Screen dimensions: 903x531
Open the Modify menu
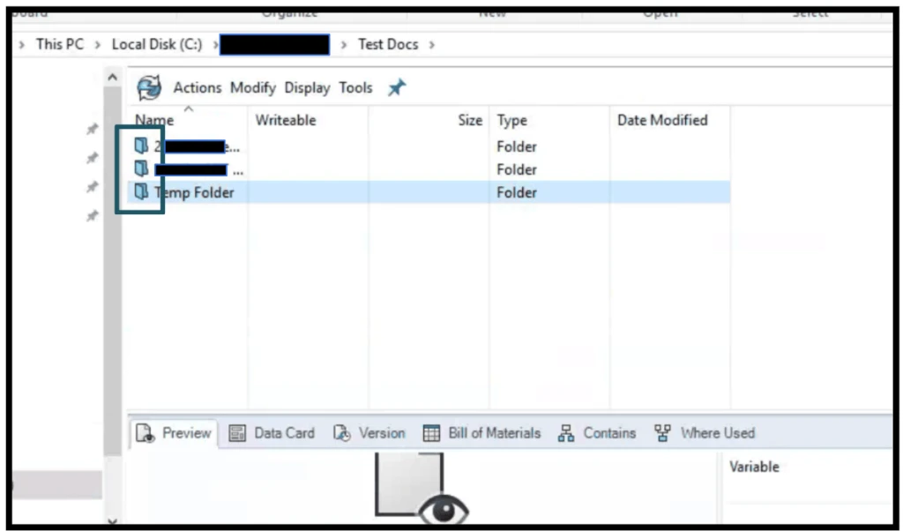(x=253, y=87)
